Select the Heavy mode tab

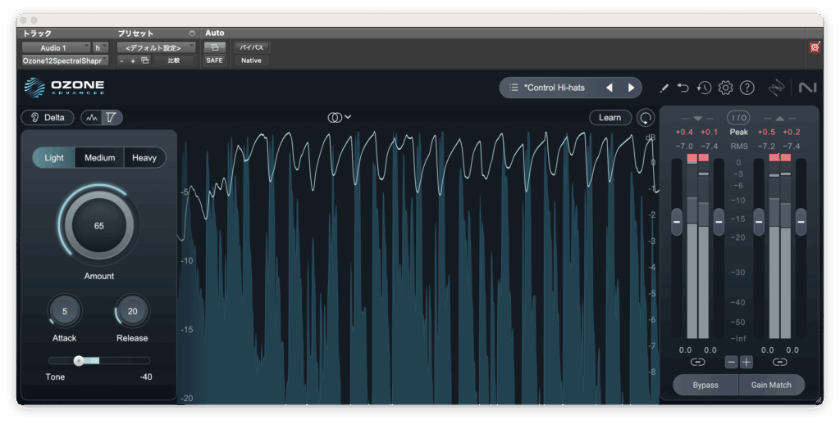tap(144, 158)
